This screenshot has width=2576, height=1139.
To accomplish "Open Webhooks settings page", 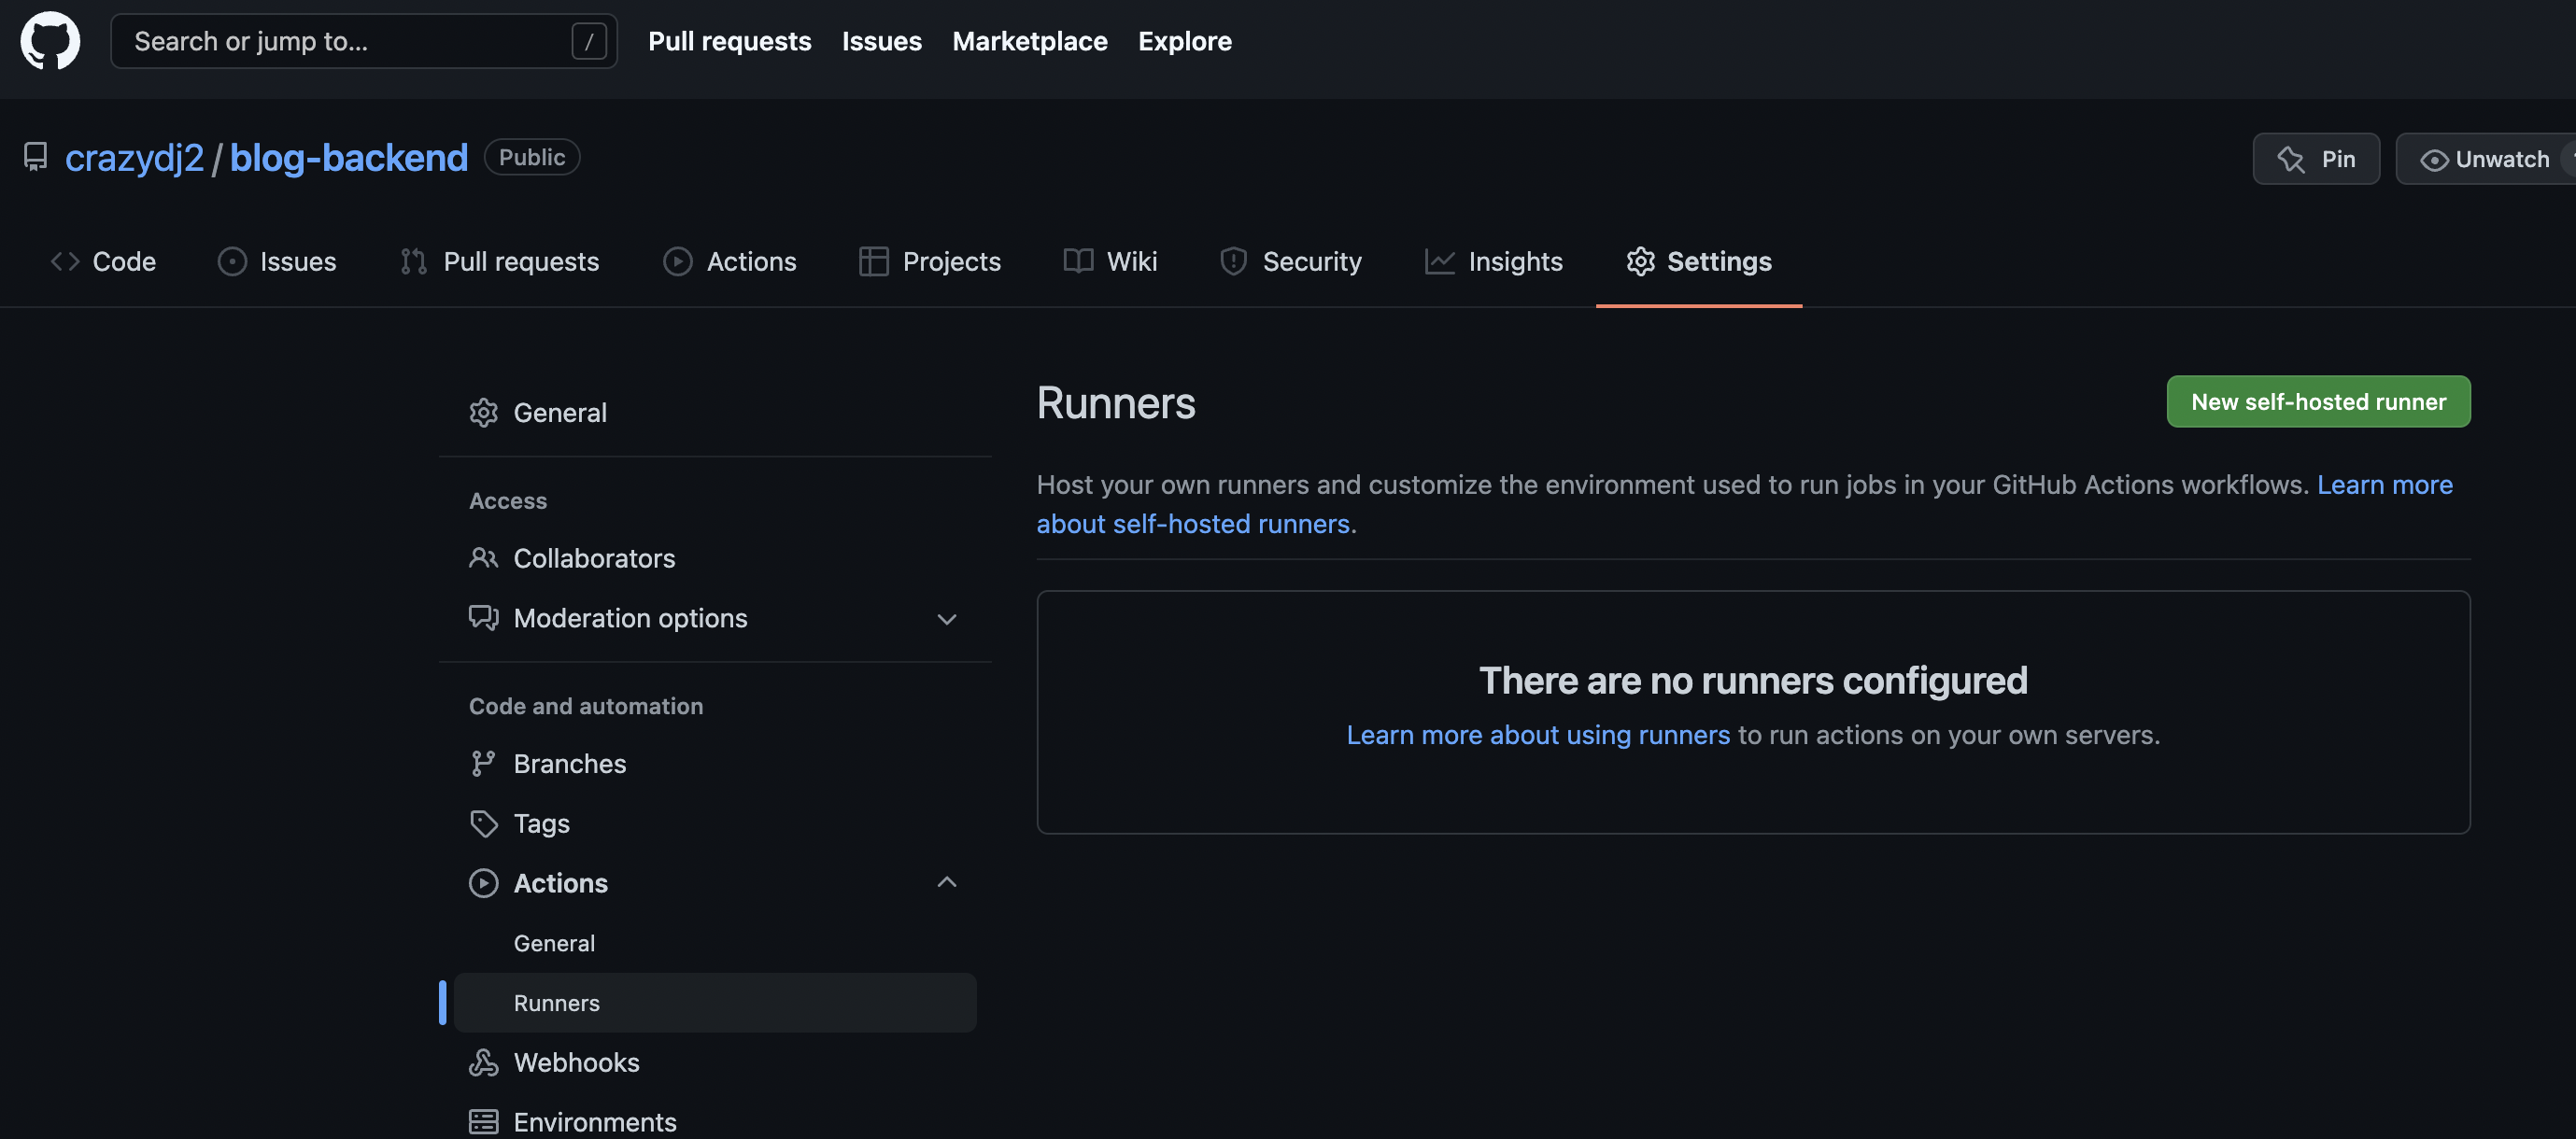I will click(x=714, y=1062).
